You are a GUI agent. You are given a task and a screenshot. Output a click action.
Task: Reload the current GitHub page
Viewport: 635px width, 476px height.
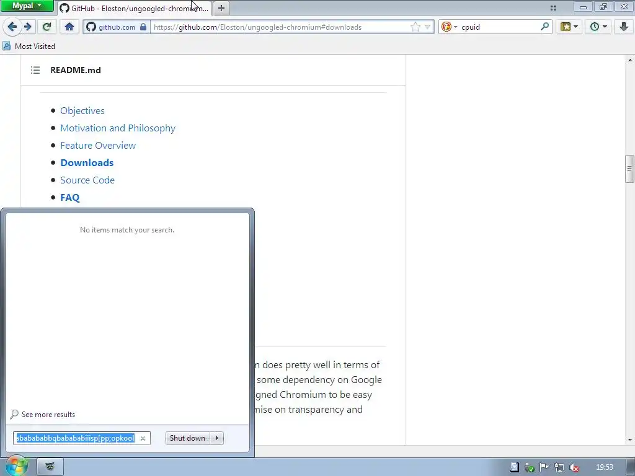[x=47, y=27]
